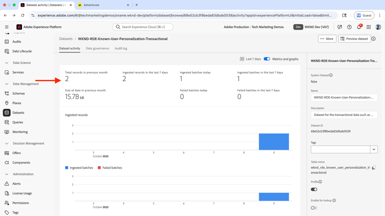This screenshot has width=385, height=216.
Task: Click the Ingested records bar for 9
Action: (x=274, y=142)
